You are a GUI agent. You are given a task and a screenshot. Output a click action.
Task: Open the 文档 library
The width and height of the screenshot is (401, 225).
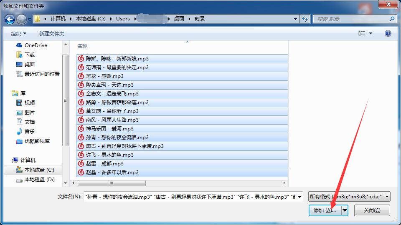[x=25, y=122]
